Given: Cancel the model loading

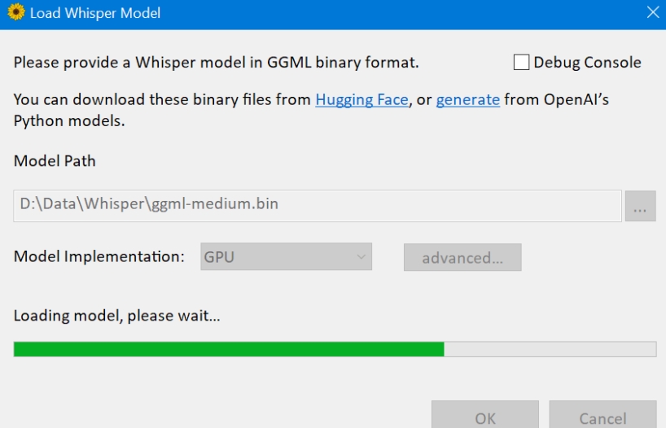Looking at the screenshot, I should coord(602,417).
